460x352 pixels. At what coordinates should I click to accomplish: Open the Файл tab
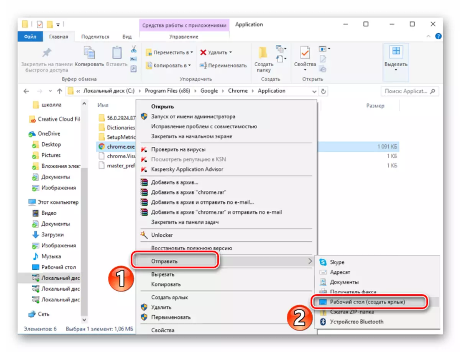point(30,37)
